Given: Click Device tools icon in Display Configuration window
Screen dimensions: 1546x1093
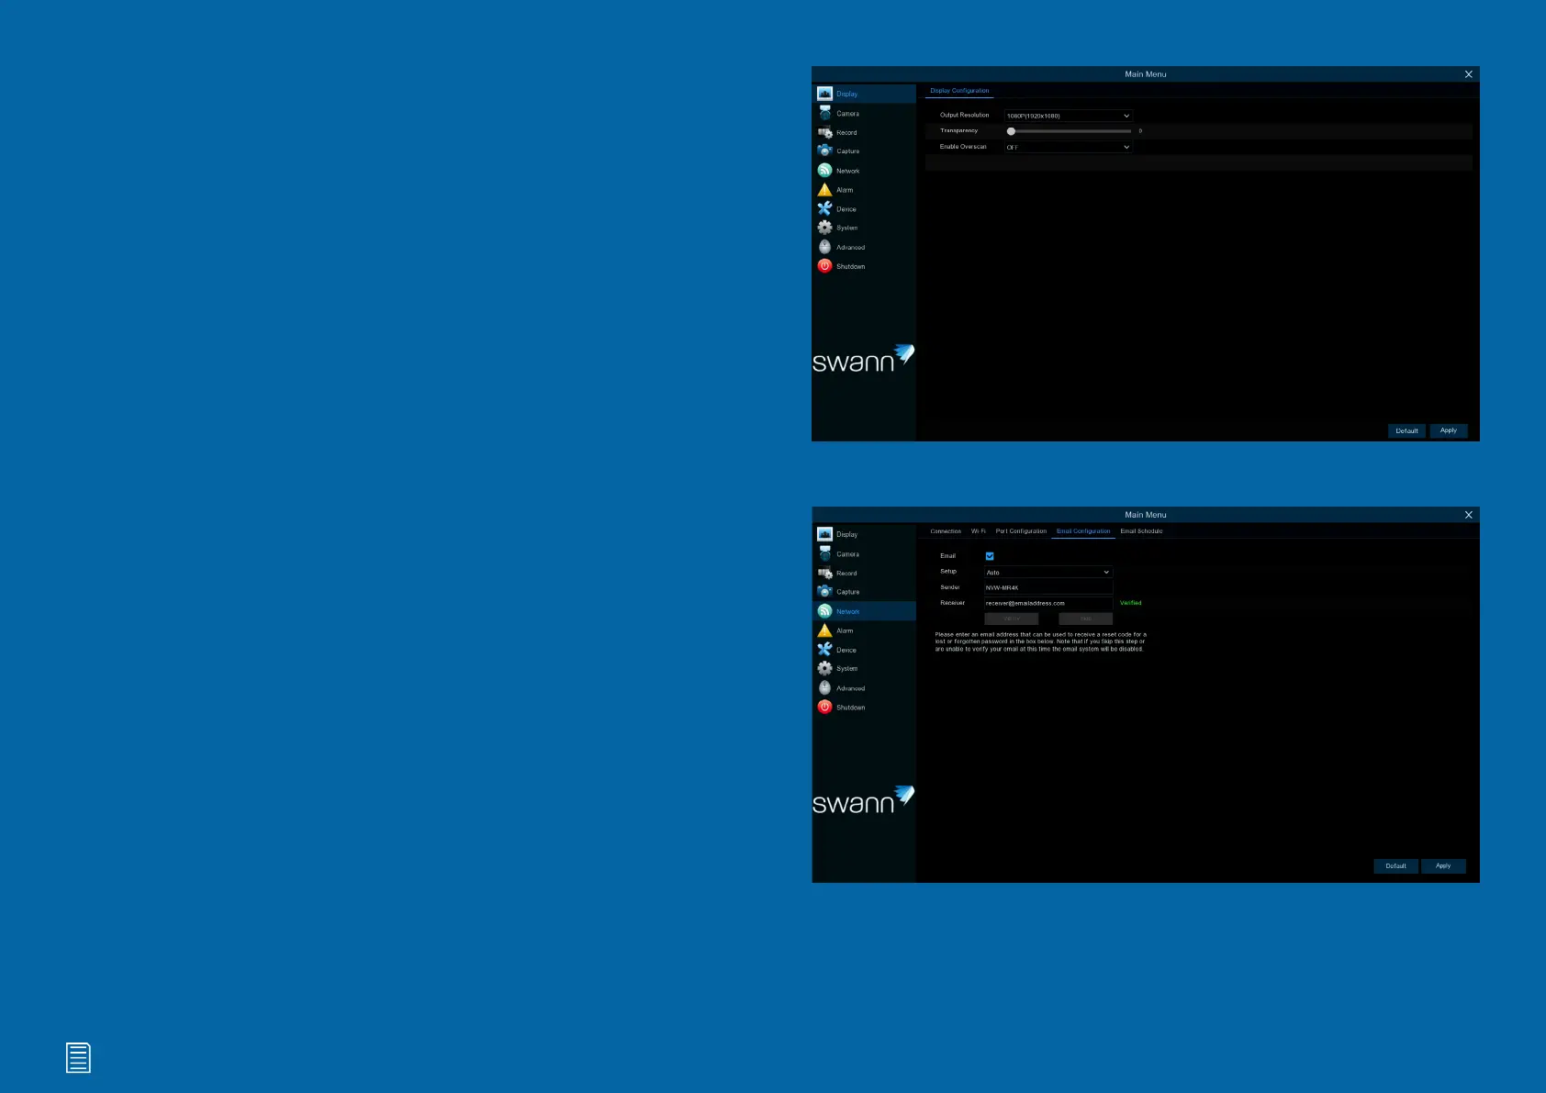Looking at the screenshot, I should point(824,208).
